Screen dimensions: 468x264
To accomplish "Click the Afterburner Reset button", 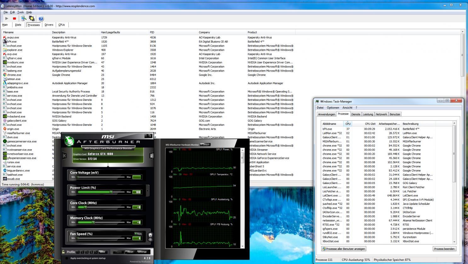I will click(x=130, y=252).
